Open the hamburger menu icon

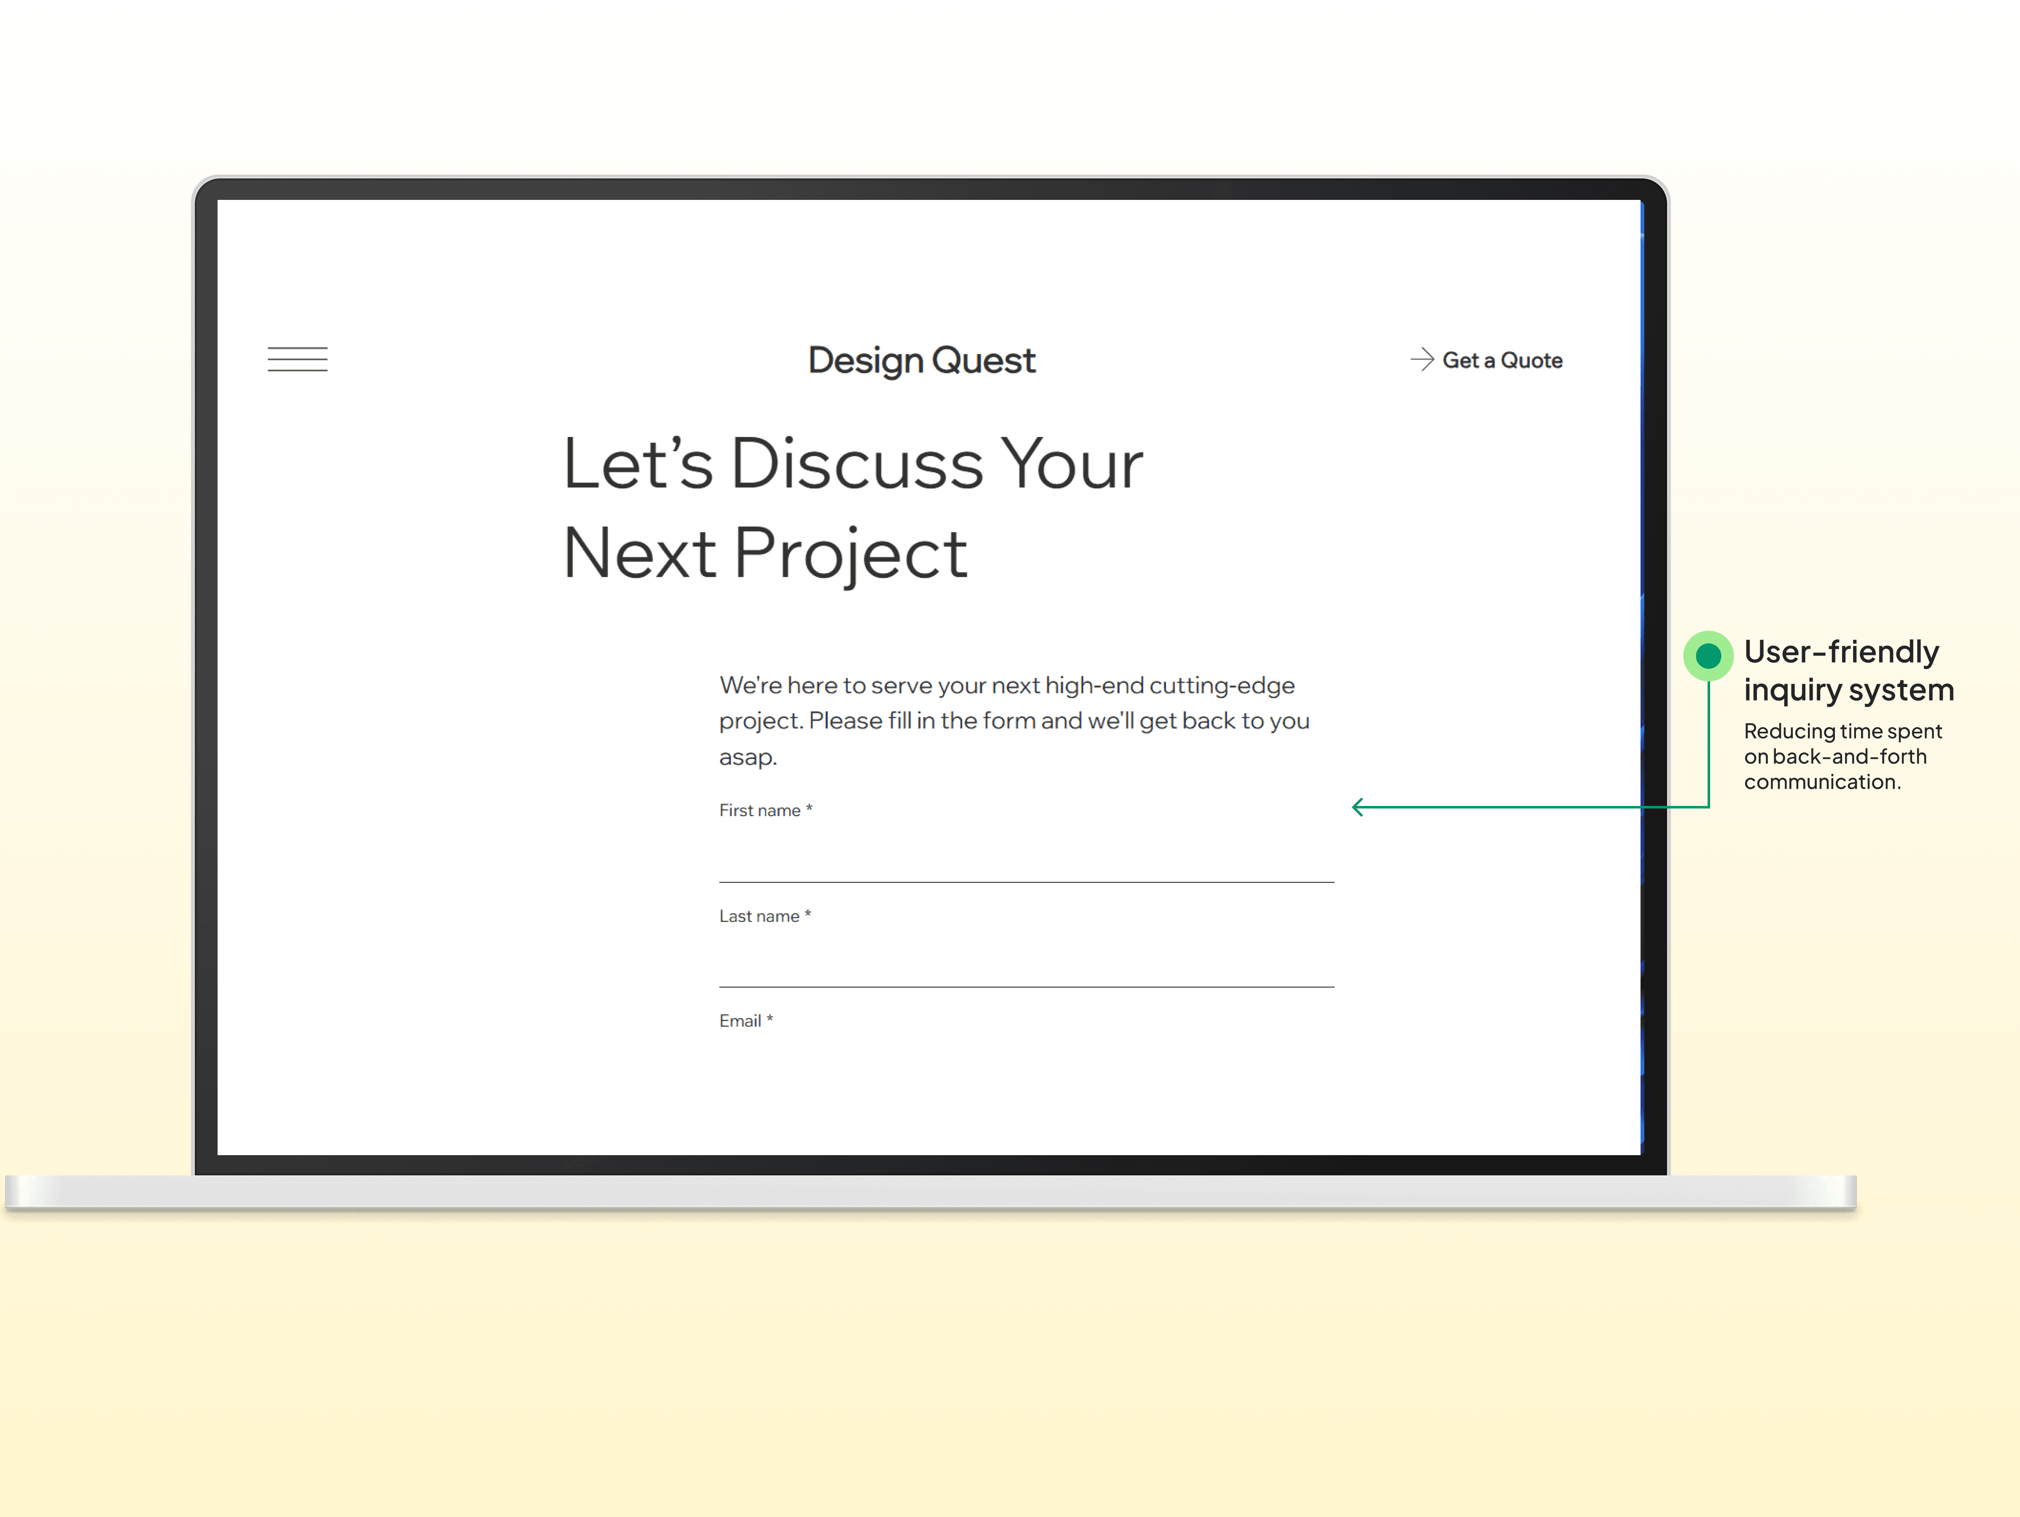coord(297,359)
